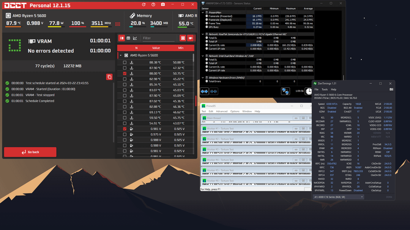
Task: Click OCCT refresh icon in title bar
Action: tap(143, 5)
